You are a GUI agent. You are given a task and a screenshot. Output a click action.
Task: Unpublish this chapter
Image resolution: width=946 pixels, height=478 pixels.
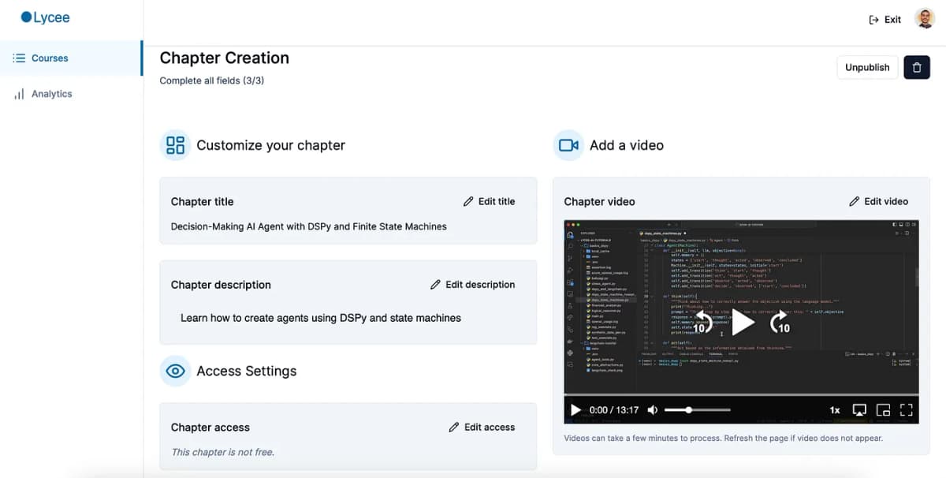pyautogui.click(x=867, y=67)
